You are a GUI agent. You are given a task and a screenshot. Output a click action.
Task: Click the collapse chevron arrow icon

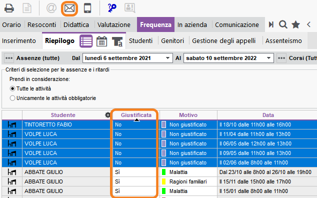(308, 24)
